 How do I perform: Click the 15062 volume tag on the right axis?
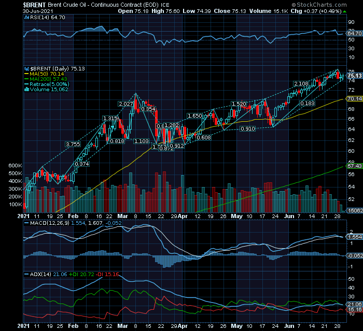click(354, 210)
